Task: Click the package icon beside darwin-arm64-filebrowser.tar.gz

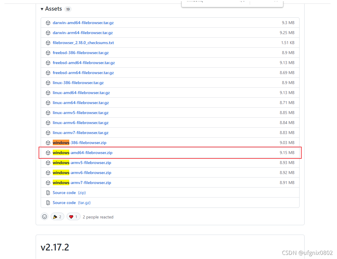Action: point(48,33)
